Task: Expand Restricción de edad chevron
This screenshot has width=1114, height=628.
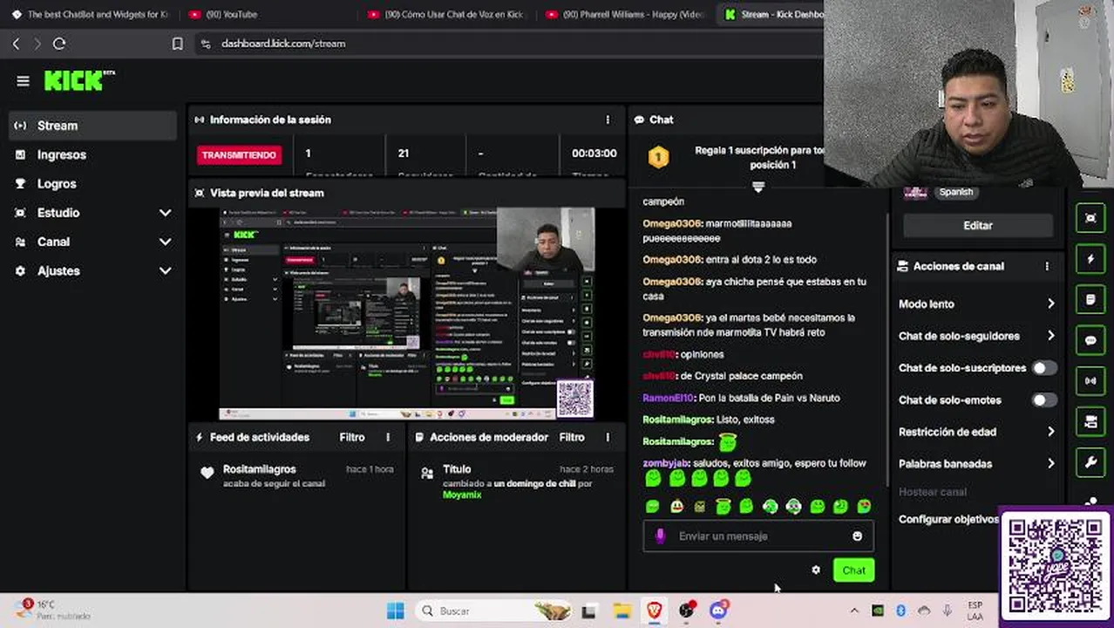Action: tap(1050, 432)
